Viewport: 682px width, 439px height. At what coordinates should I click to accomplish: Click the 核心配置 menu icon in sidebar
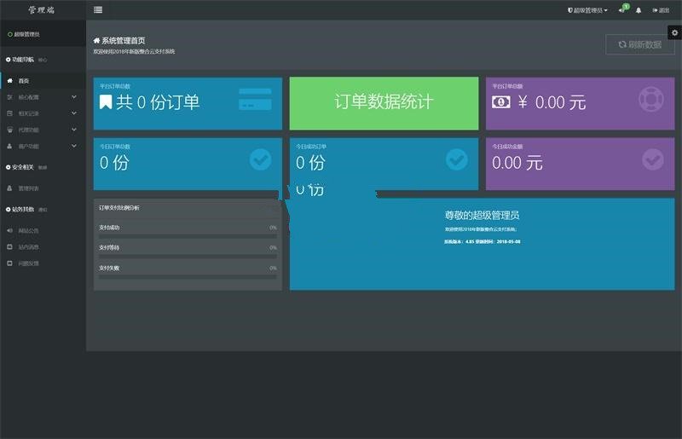click(x=9, y=97)
